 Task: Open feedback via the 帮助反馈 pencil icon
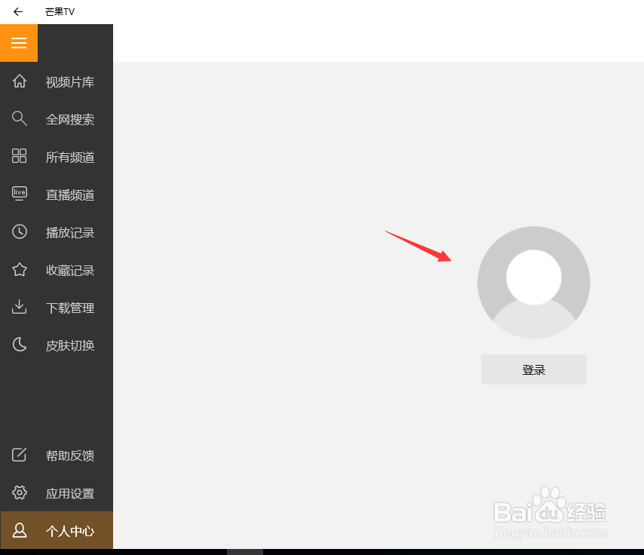tap(19, 455)
